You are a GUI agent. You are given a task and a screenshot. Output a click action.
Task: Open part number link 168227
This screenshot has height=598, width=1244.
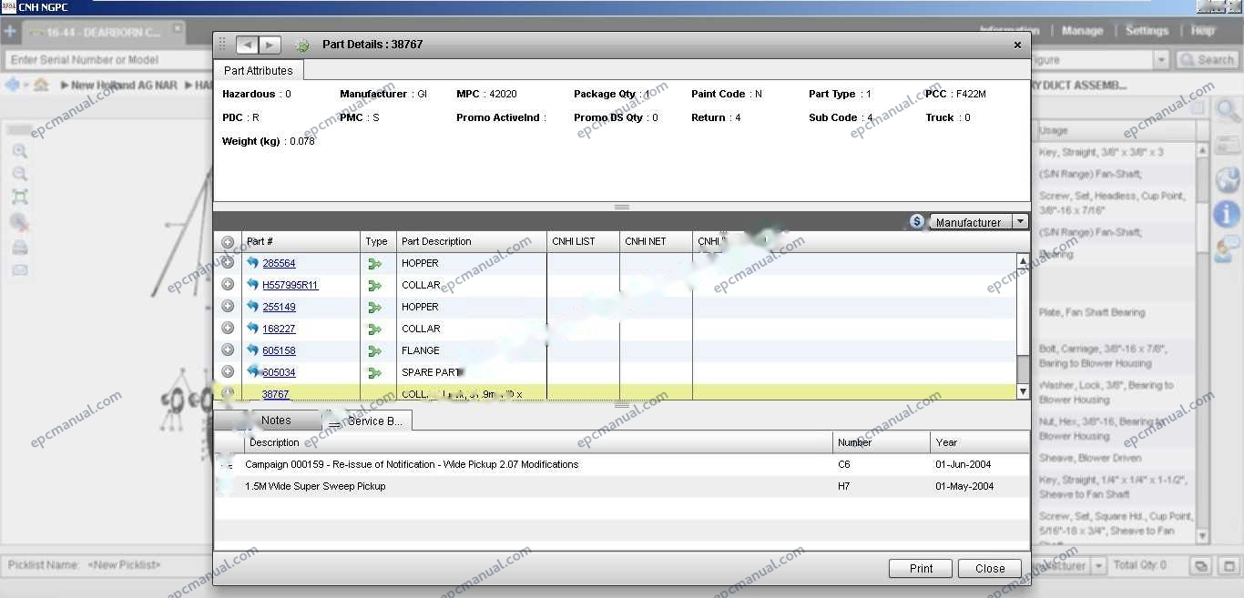pyautogui.click(x=279, y=329)
